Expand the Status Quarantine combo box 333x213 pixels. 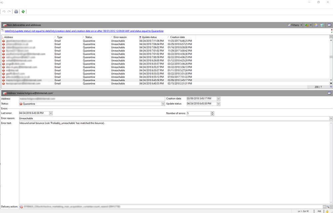[x=163, y=104]
